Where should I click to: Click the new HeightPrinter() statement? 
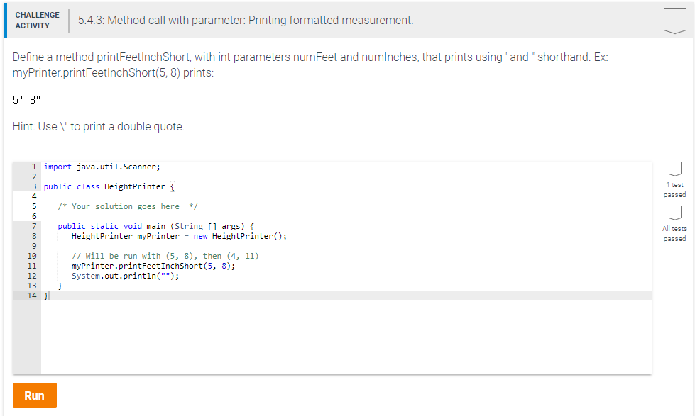[180, 235]
